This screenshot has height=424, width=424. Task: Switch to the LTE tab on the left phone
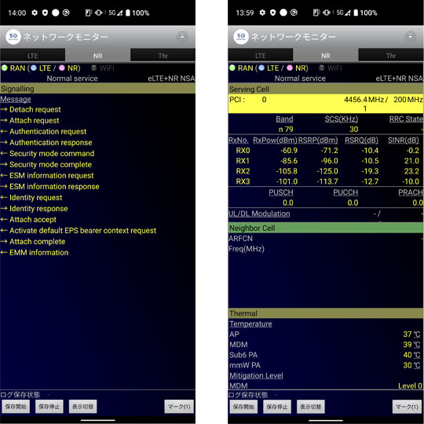[32, 56]
